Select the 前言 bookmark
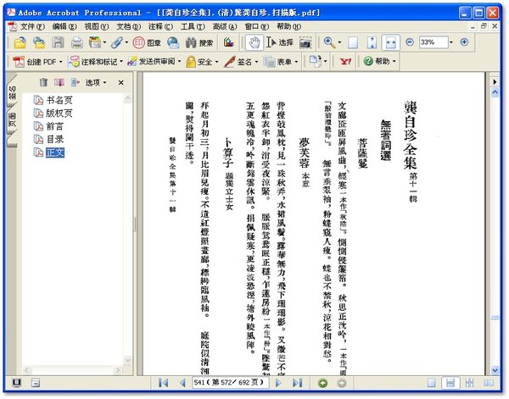Screen dimensions: 509x399 tap(54, 126)
